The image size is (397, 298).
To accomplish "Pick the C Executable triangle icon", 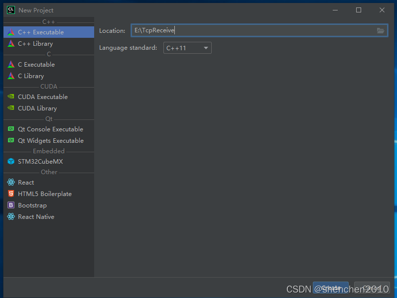I will click(11, 64).
